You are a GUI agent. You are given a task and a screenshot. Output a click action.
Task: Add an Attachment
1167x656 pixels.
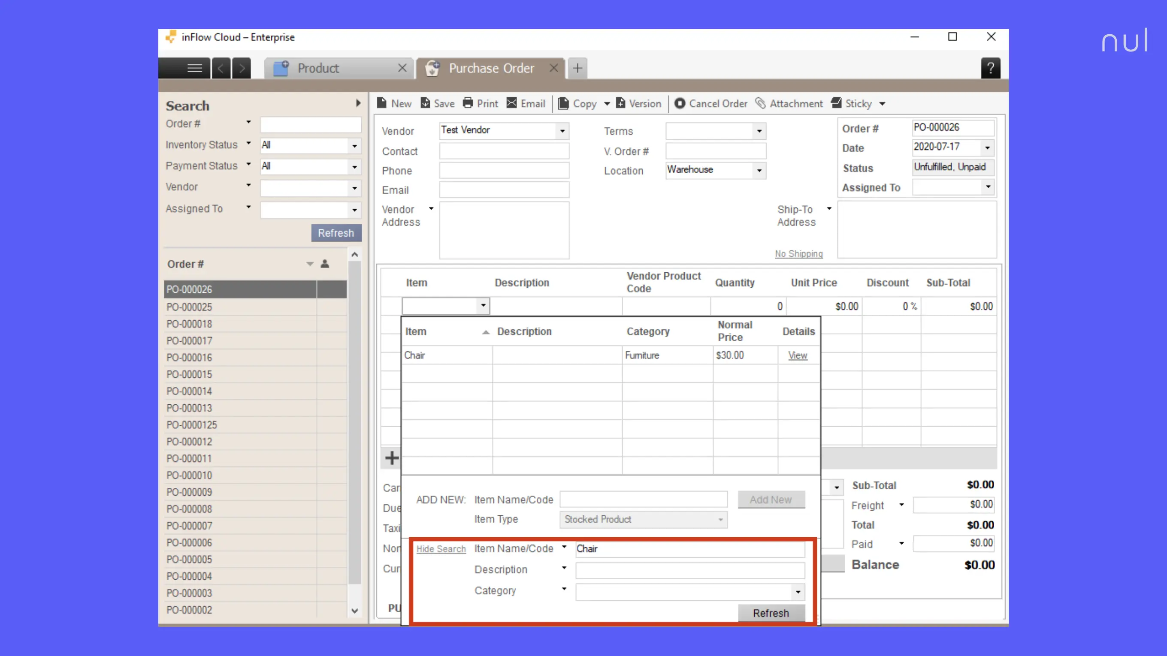click(x=789, y=104)
